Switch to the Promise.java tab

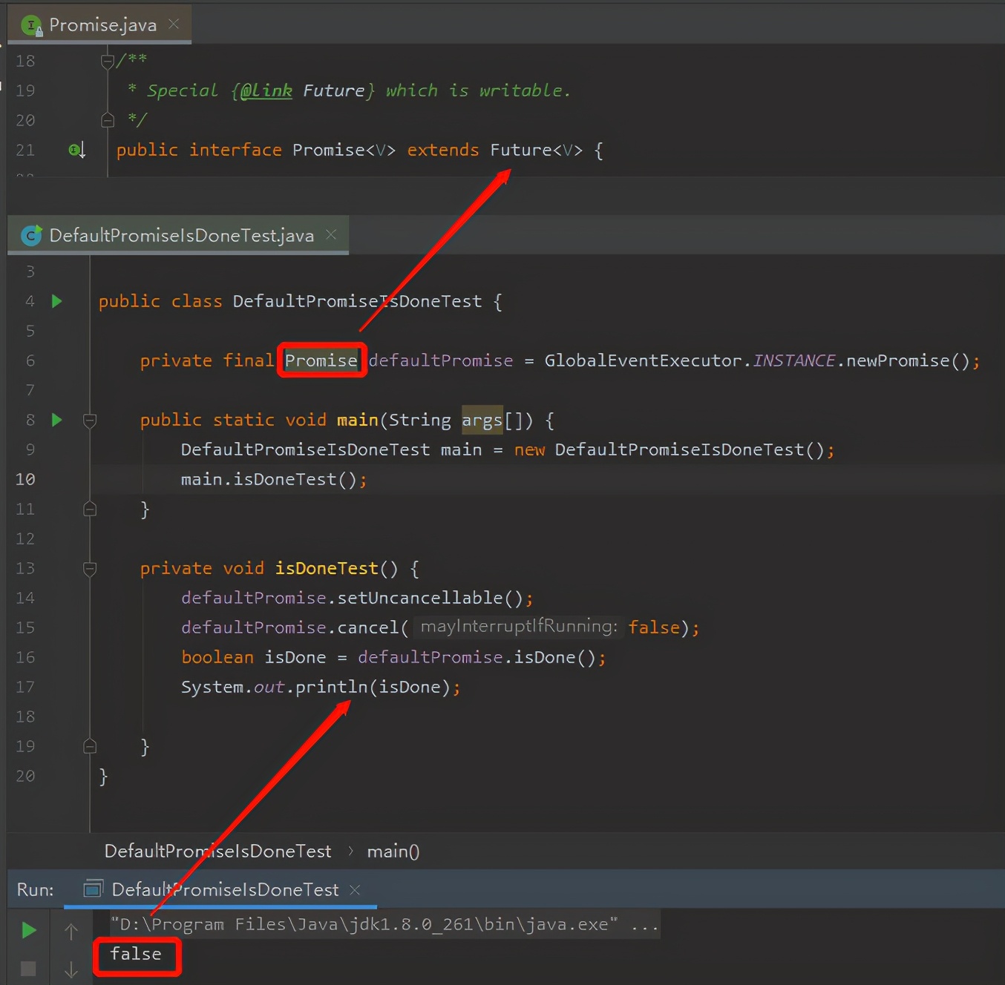pyautogui.click(x=102, y=25)
